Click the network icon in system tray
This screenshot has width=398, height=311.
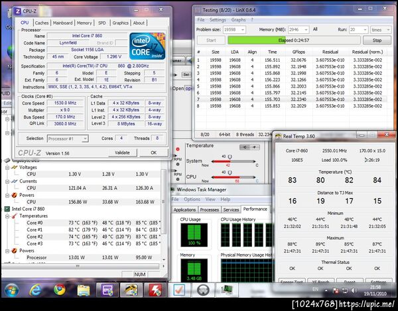pos(345,290)
